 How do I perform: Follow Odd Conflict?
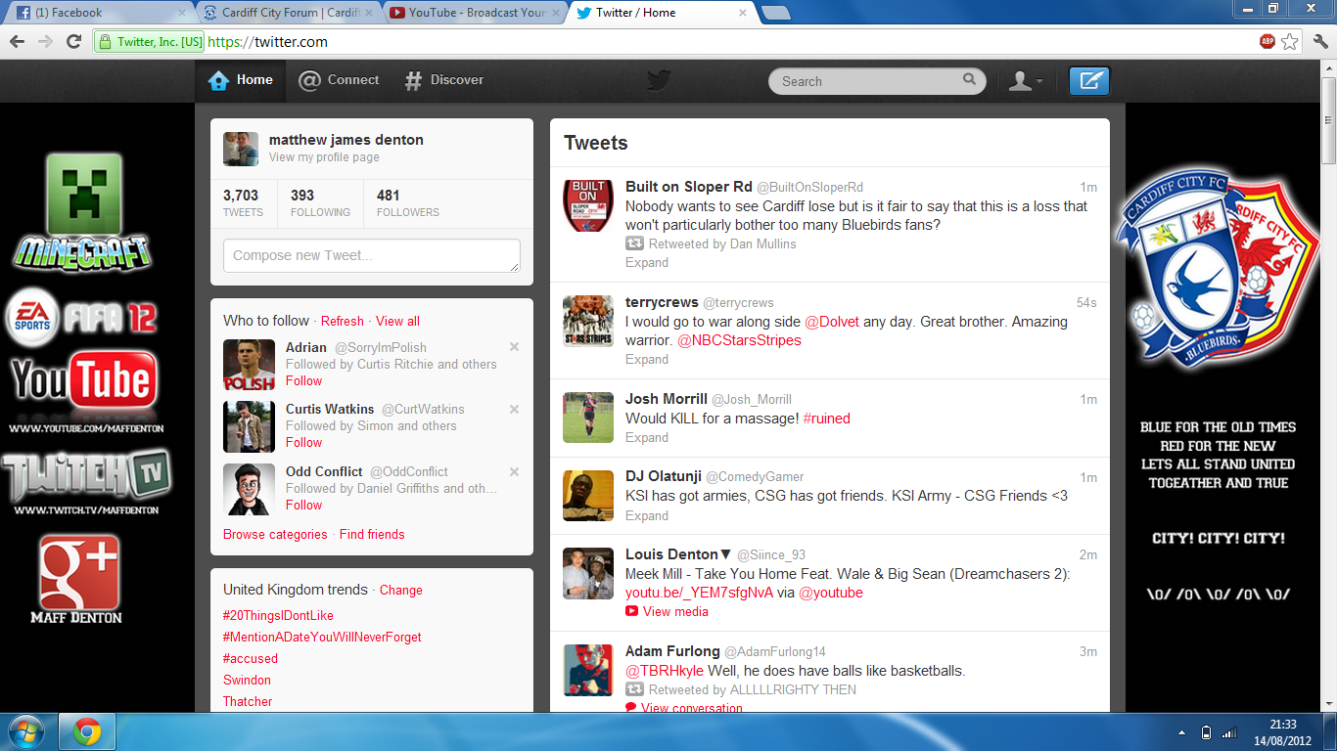pos(303,505)
